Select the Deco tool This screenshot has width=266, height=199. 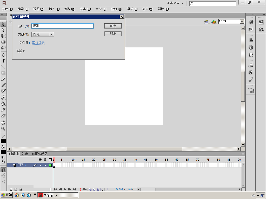click(x=3, y=91)
